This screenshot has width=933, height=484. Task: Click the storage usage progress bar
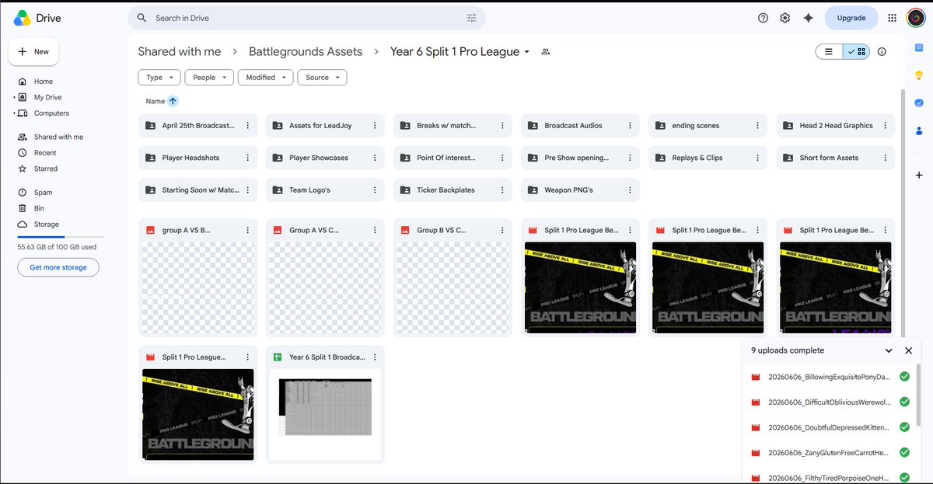[61, 237]
